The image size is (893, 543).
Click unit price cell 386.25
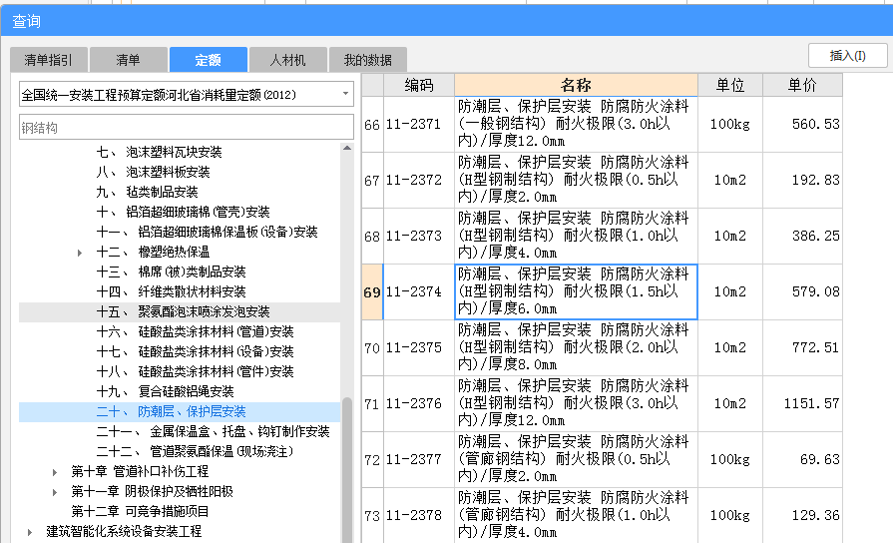802,236
